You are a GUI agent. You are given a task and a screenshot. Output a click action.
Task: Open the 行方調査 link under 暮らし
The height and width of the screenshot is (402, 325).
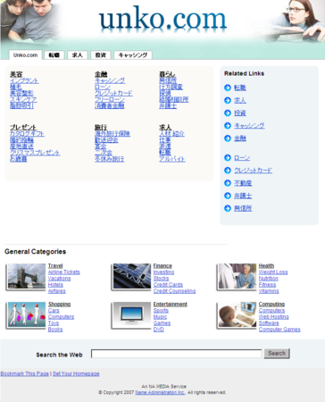coord(171,87)
